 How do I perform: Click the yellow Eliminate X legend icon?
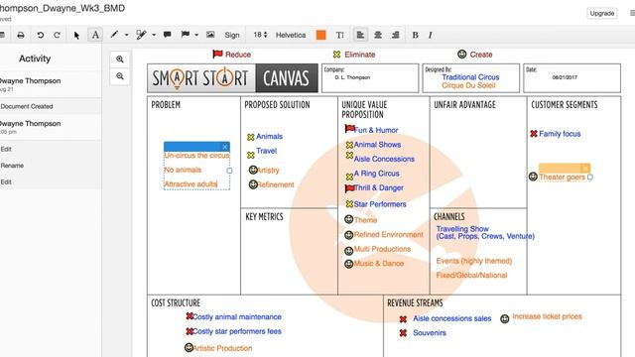click(336, 55)
